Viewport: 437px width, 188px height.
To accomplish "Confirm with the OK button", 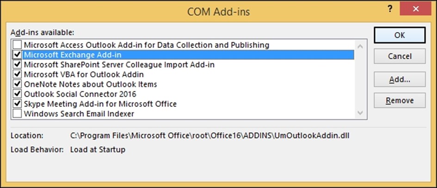I will [400, 35].
